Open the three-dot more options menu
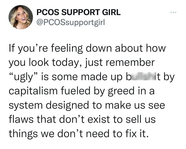 click(x=174, y=12)
